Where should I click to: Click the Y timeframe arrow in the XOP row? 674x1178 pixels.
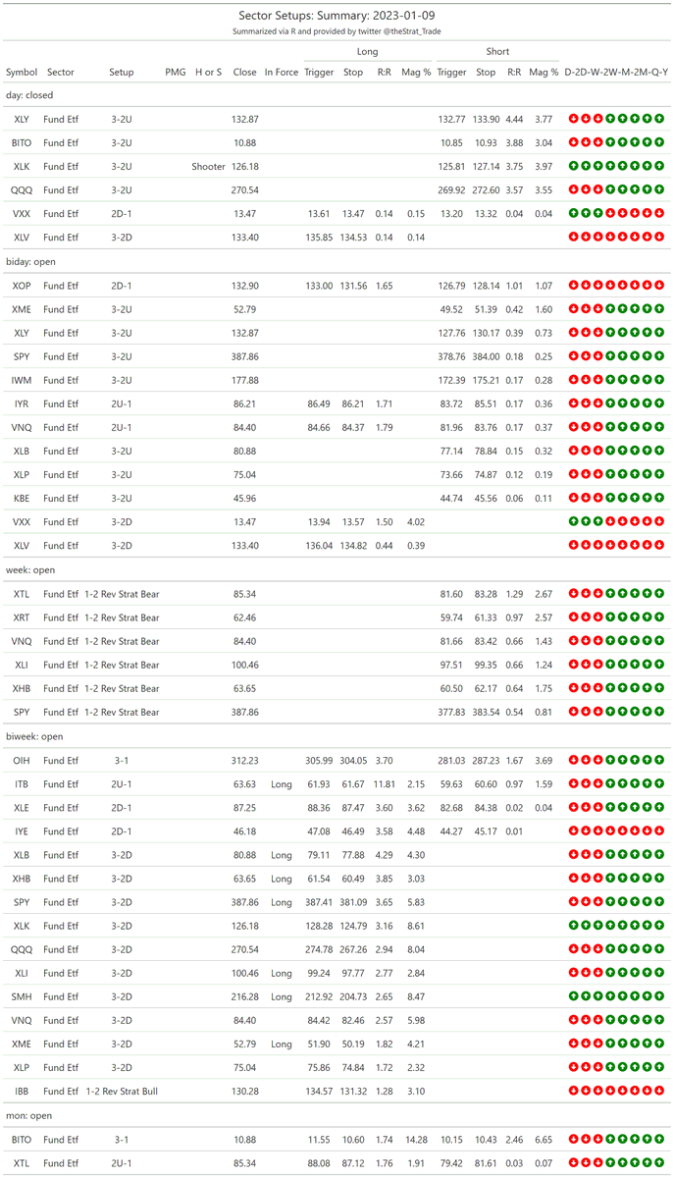tap(661, 286)
